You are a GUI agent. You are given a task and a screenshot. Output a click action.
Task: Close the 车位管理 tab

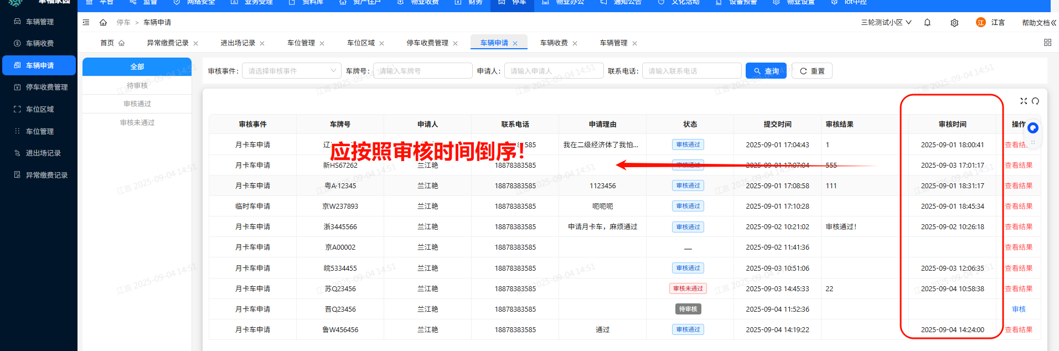322,43
